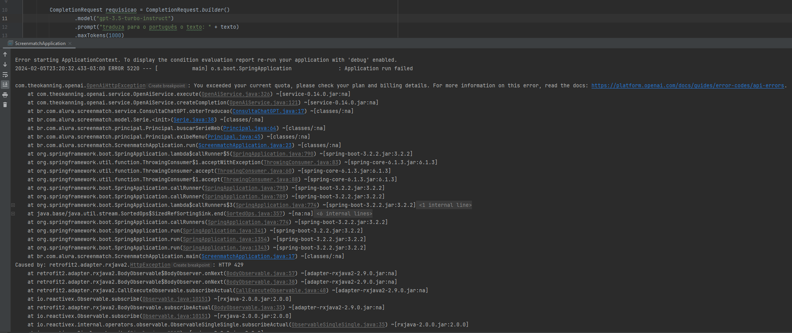Open SpringApplication.java:1343 source link
Screen dimensions: 792x333
click(225, 248)
